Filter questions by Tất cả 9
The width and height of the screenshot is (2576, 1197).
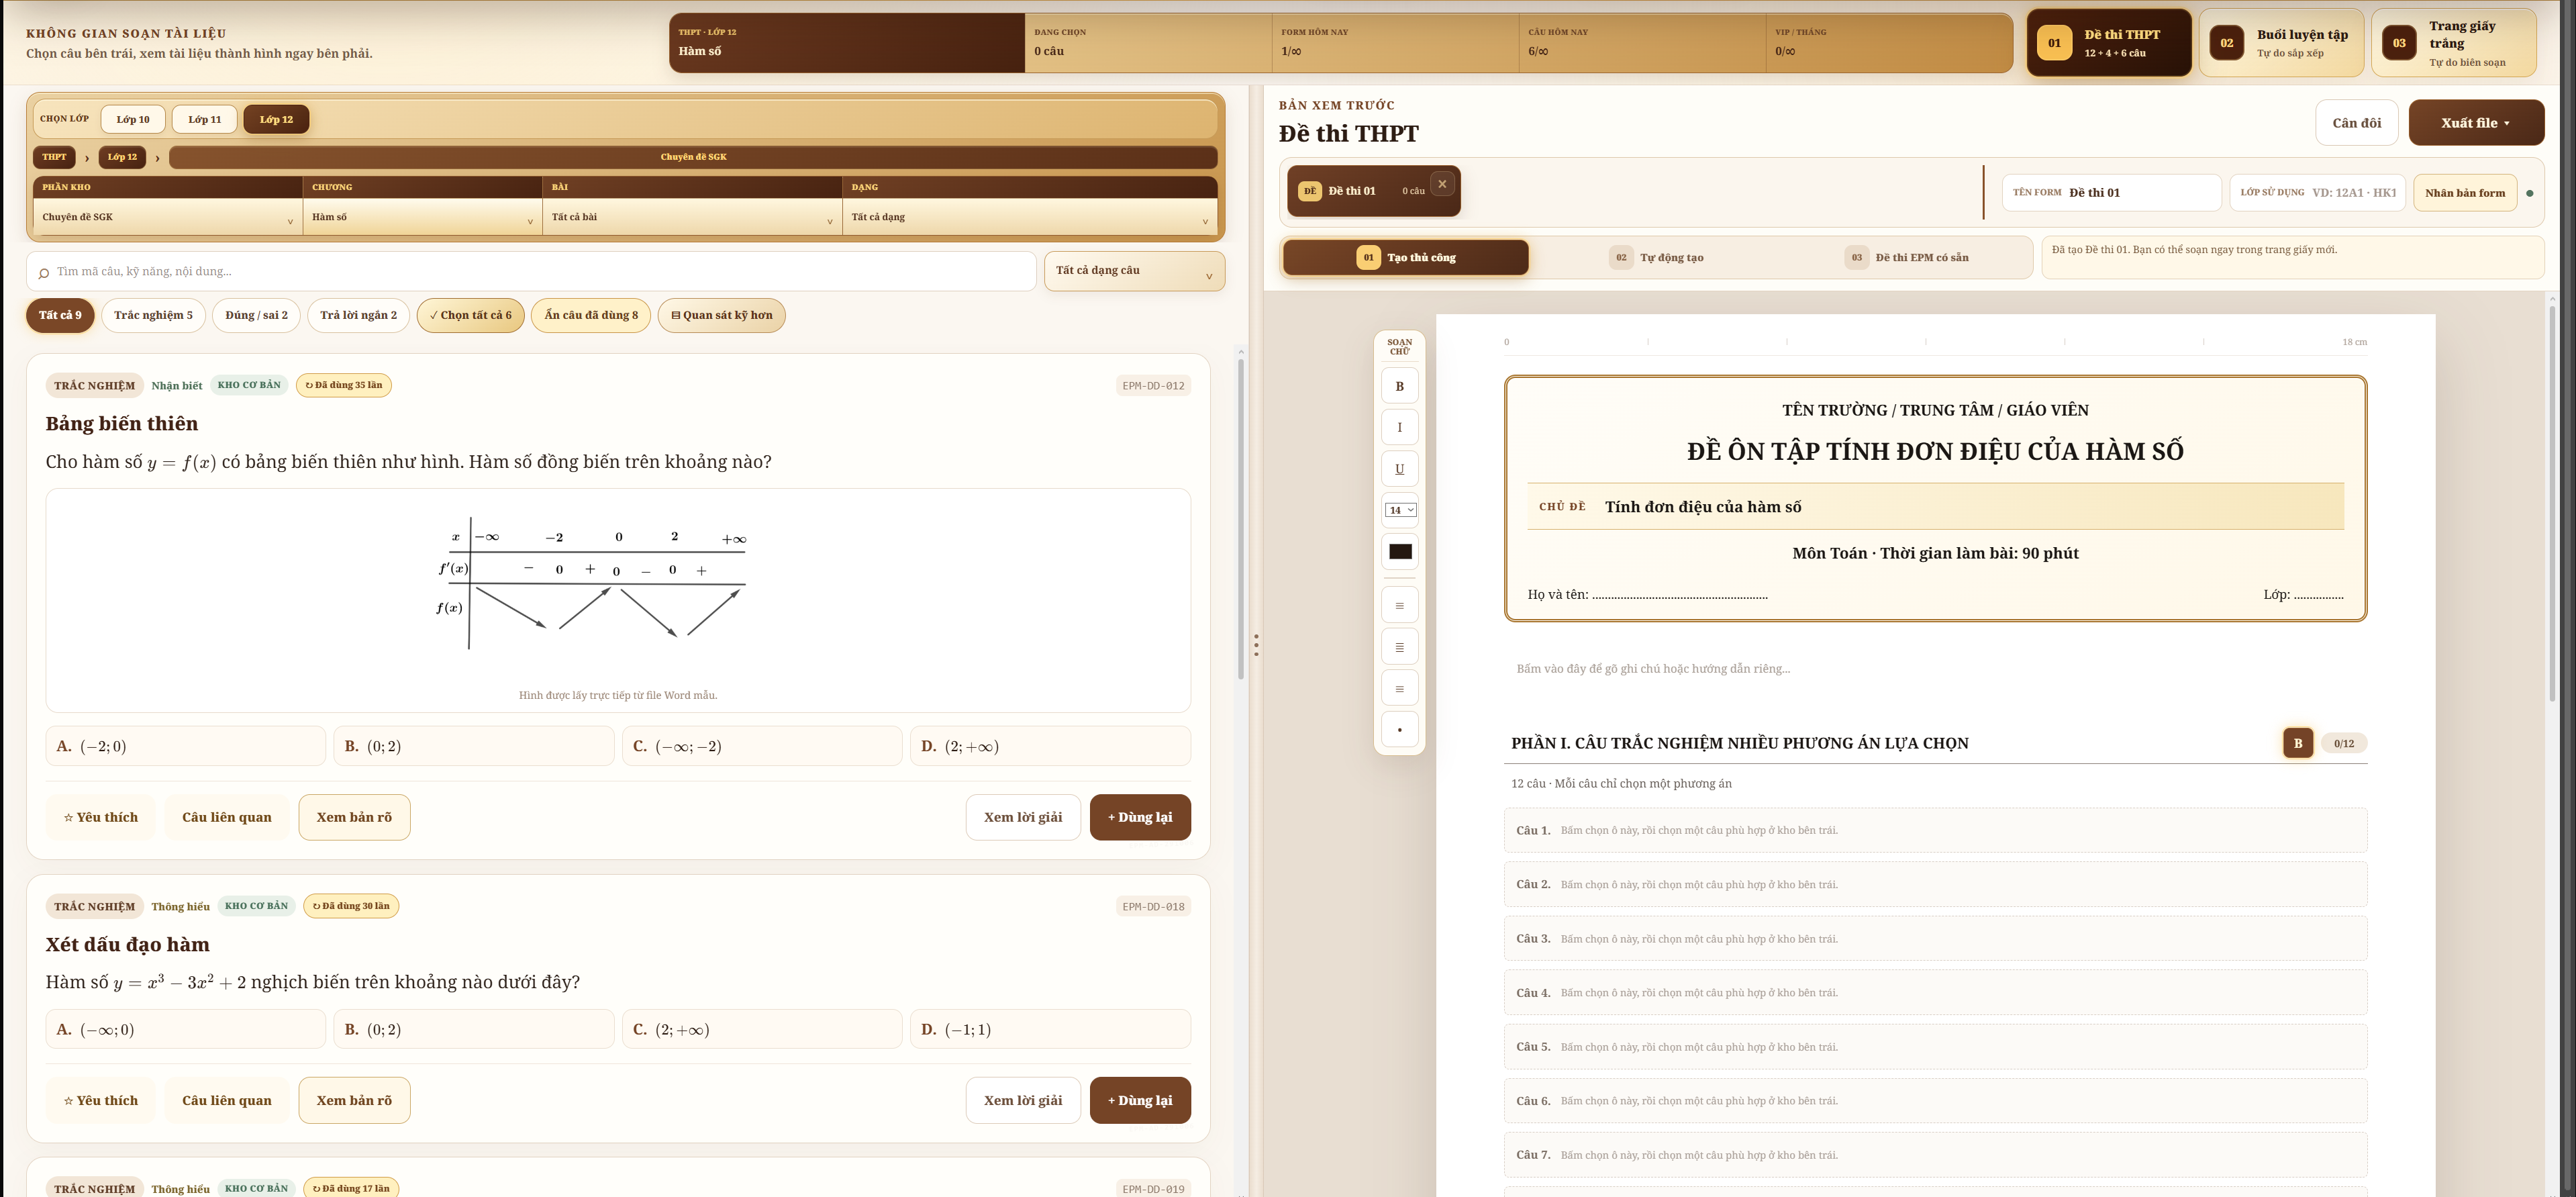tap(60, 315)
